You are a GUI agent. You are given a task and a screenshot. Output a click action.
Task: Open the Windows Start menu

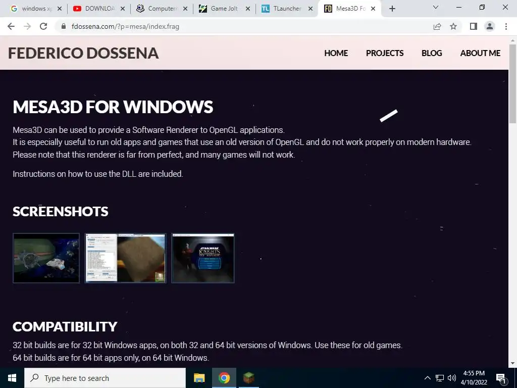tap(12, 378)
